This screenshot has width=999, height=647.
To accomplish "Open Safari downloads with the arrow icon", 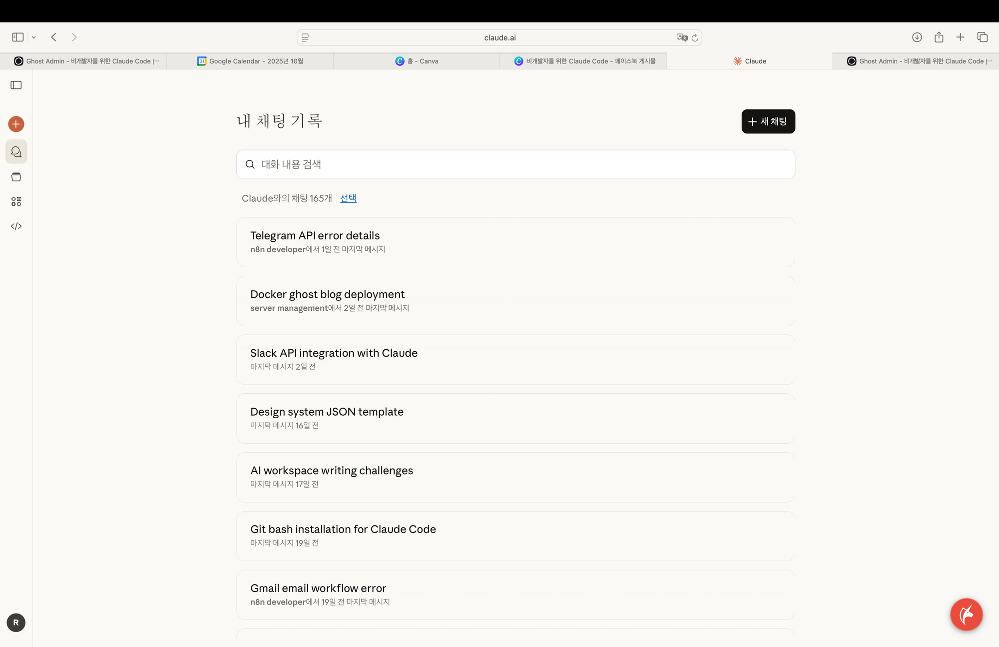I will [x=917, y=37].
